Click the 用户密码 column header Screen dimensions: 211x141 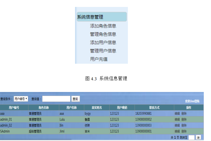pyautogui.click(x=122, y=107)
